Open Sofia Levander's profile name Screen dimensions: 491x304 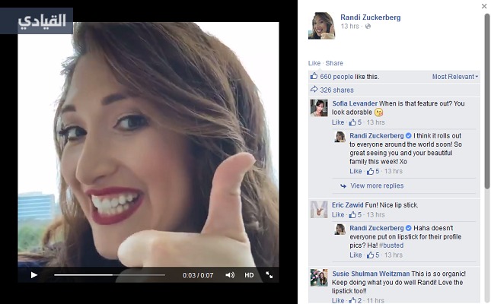coord(355,103)
